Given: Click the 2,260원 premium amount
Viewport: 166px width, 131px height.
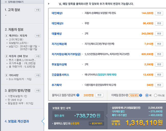Looking at the screenshot, I should (149, 64).
